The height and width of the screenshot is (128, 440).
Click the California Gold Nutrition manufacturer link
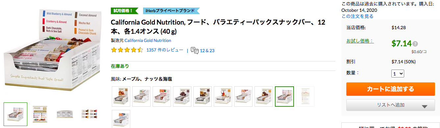click(148, 41)
